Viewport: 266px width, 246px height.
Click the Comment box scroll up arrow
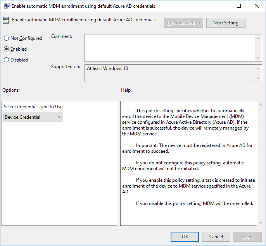click(x=258, y=38)
